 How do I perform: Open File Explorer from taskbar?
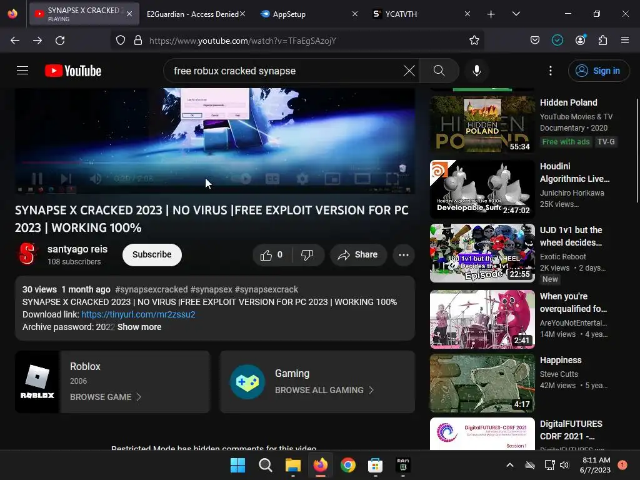pos(292,465)
